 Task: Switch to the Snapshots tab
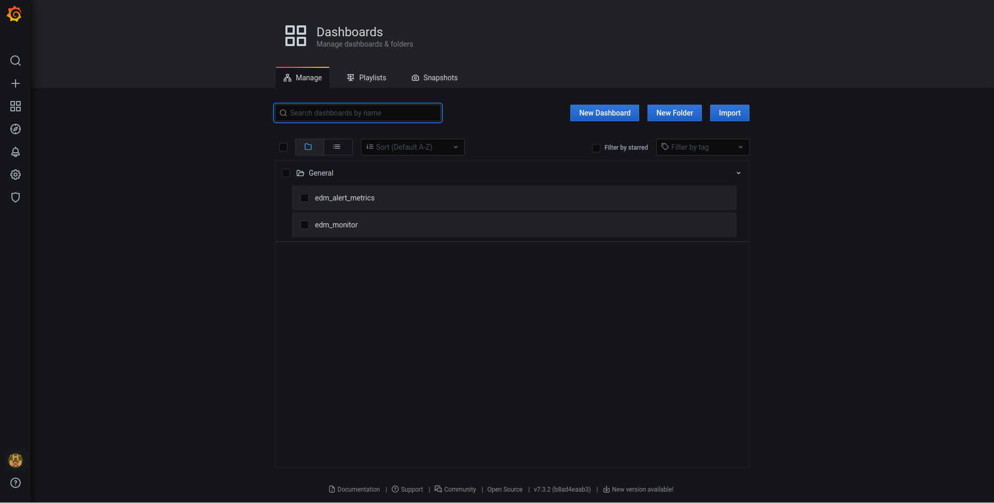tap(435, 78)
